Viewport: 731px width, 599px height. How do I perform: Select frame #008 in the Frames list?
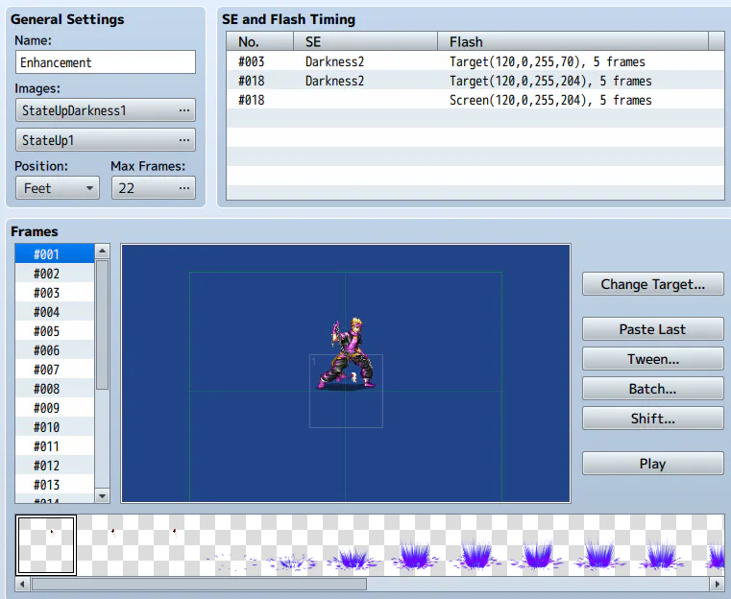(x=55, y=389)
